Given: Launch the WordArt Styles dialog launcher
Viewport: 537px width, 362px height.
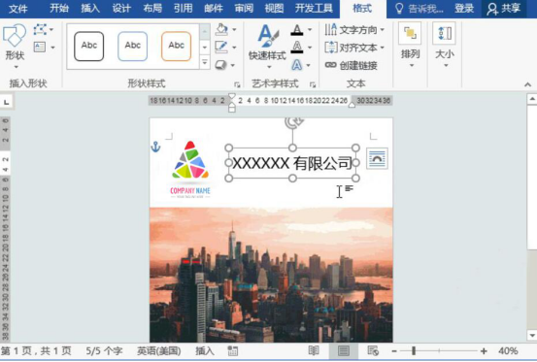Looking at the screenshot, I should tap(313, 84).
